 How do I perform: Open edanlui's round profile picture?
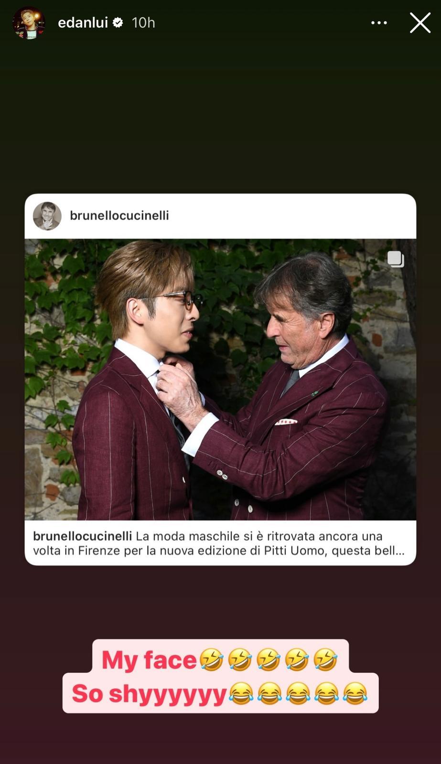(29, 23)
